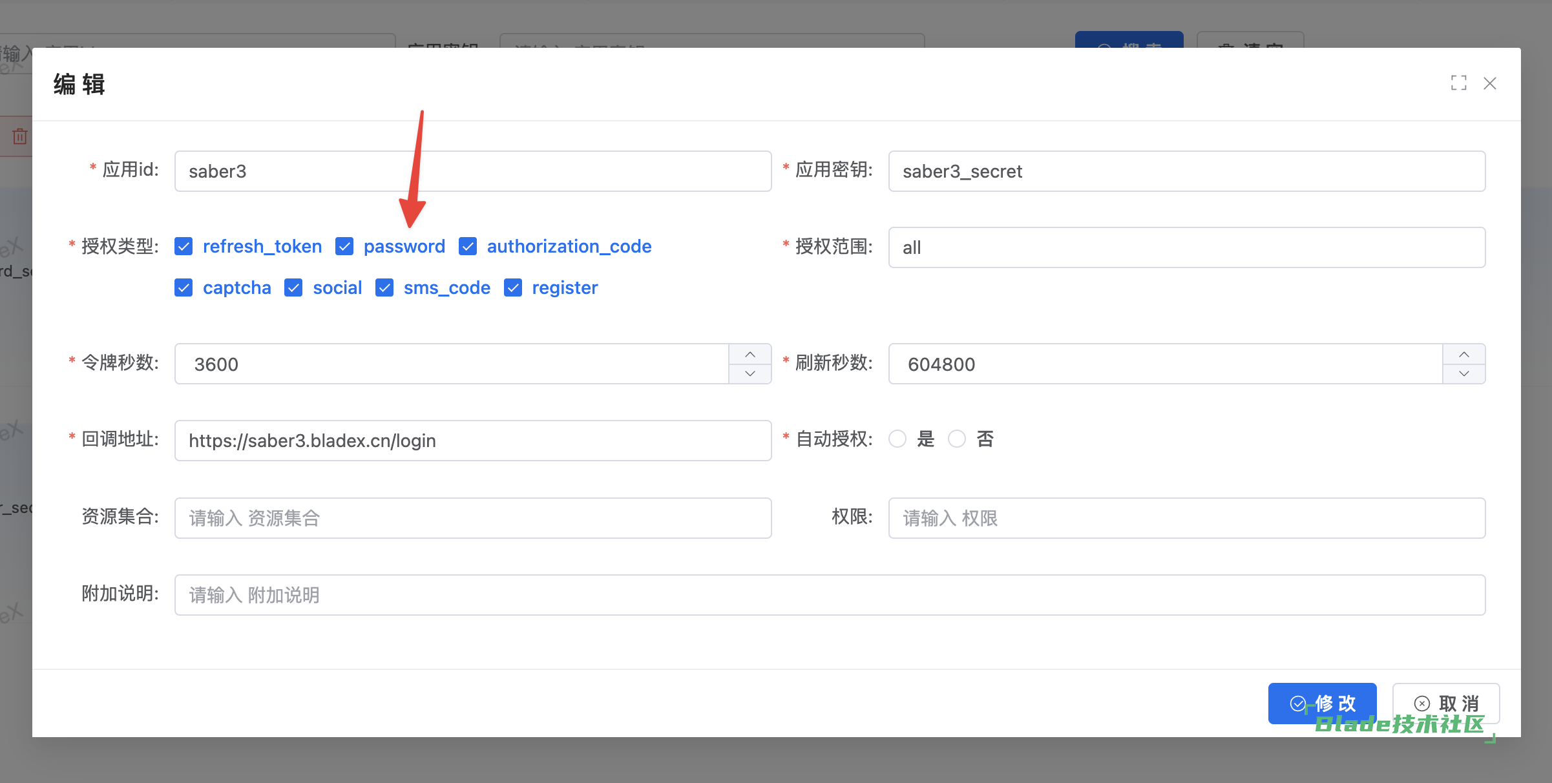Increase refresh seconds with up arrow

1463,355
